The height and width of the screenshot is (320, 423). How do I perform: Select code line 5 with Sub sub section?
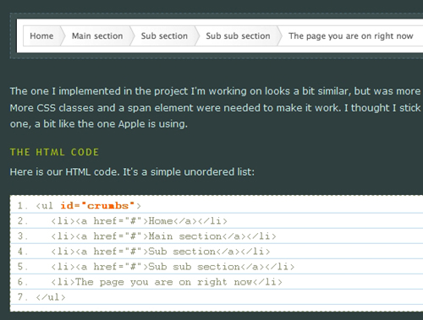coord(217,267)
